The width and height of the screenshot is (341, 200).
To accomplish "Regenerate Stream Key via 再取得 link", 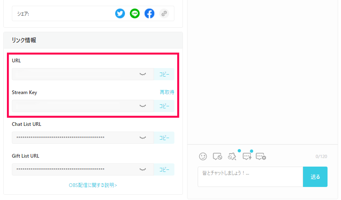I will click(167, 92).
